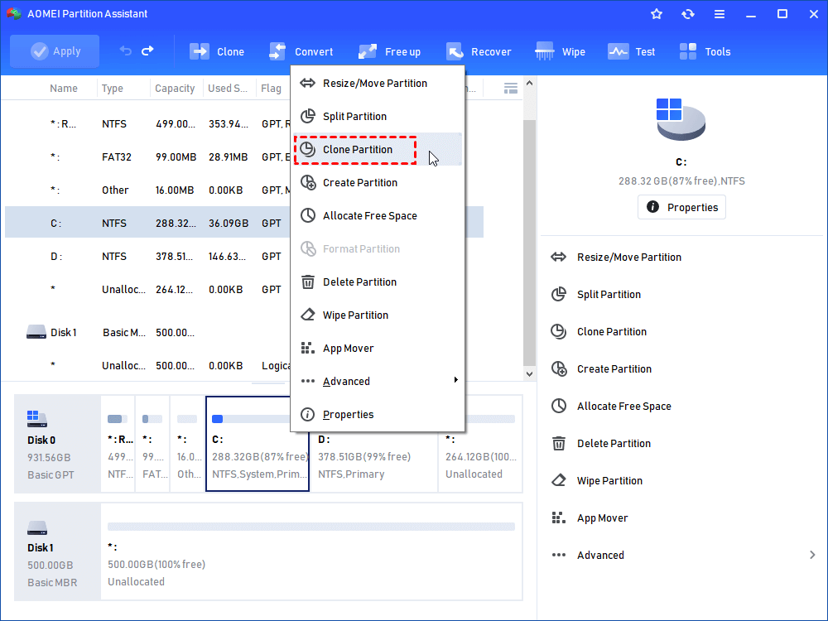Viewport: 828px width, 621px height.
Task: Select Disk 1 500.00GB Unallocated block
Action: click(x=311, y=551)
